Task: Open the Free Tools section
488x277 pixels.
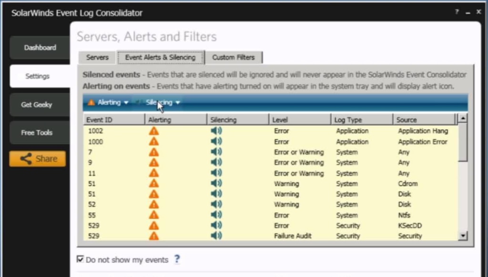Action: pyautogui.click(x=40, y=133)
